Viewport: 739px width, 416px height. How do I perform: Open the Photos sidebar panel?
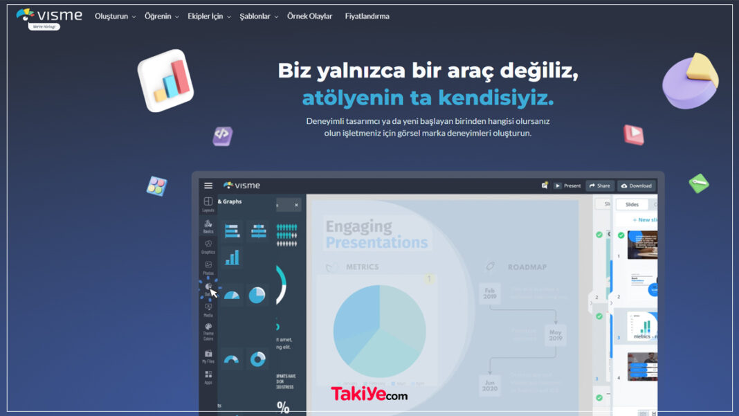click(x=208, y=268)
